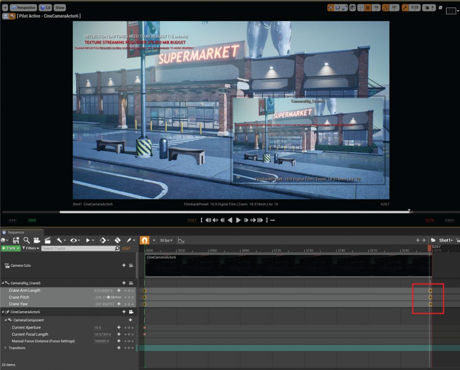Click the Stop Piloting eject icon
This screenshot has height=370, width=460.
click(5, 16)
